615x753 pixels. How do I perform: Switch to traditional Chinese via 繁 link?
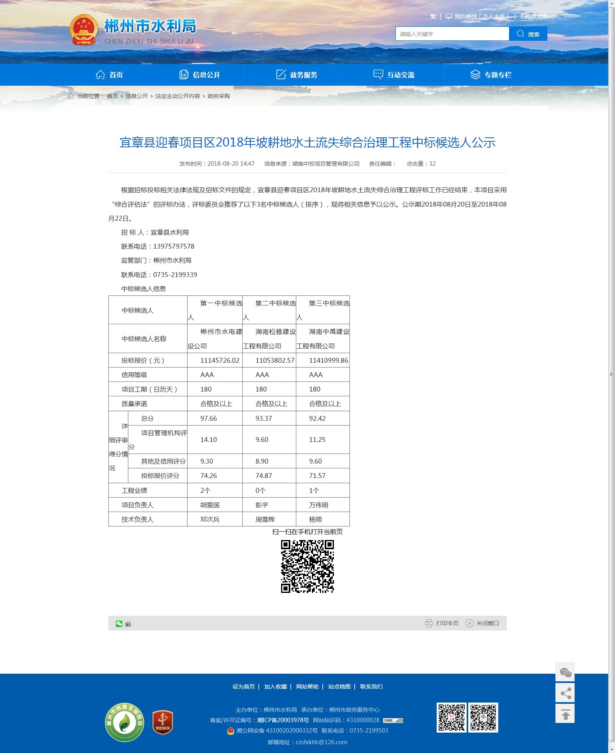pos(433,16)
